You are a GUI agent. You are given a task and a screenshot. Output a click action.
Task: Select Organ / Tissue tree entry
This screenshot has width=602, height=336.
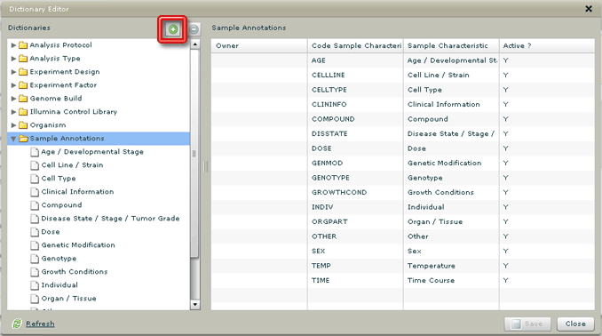coord(68,299)
